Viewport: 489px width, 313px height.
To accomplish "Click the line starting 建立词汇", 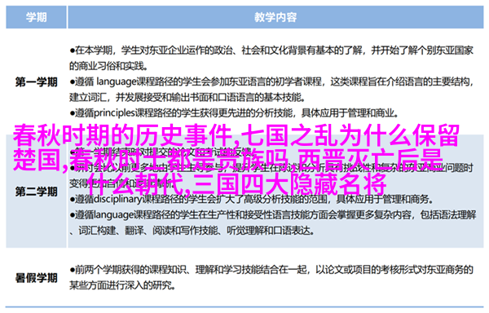I will click(x=187, y=98).
